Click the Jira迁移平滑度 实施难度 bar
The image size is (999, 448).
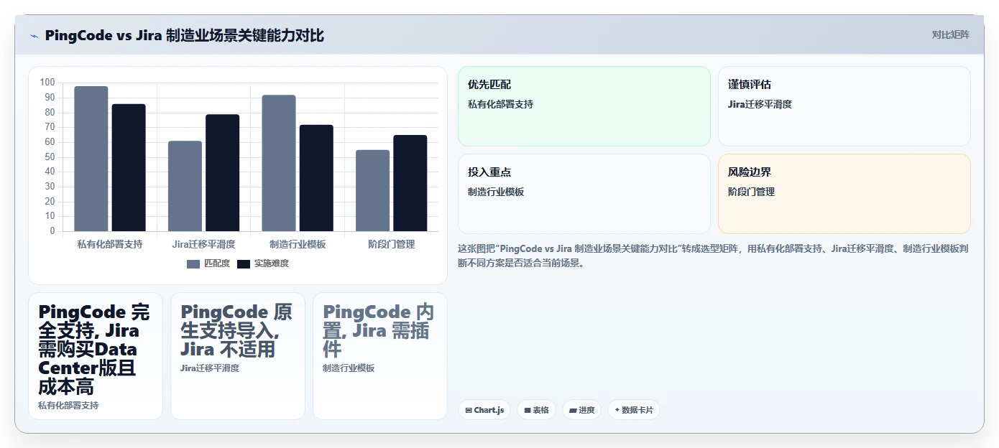tap(223, 172)
